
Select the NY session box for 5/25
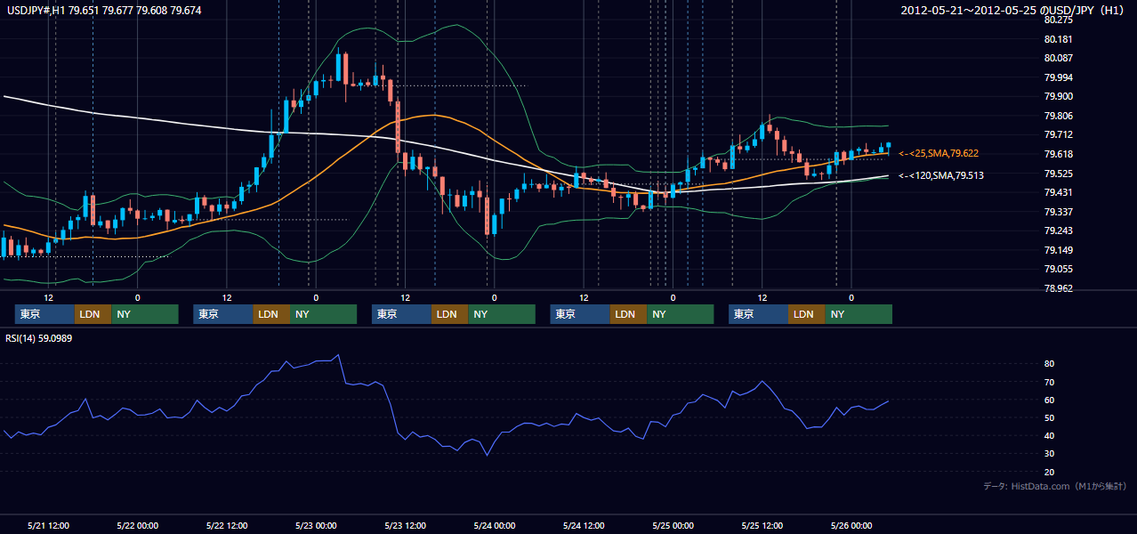pos(859,314)
